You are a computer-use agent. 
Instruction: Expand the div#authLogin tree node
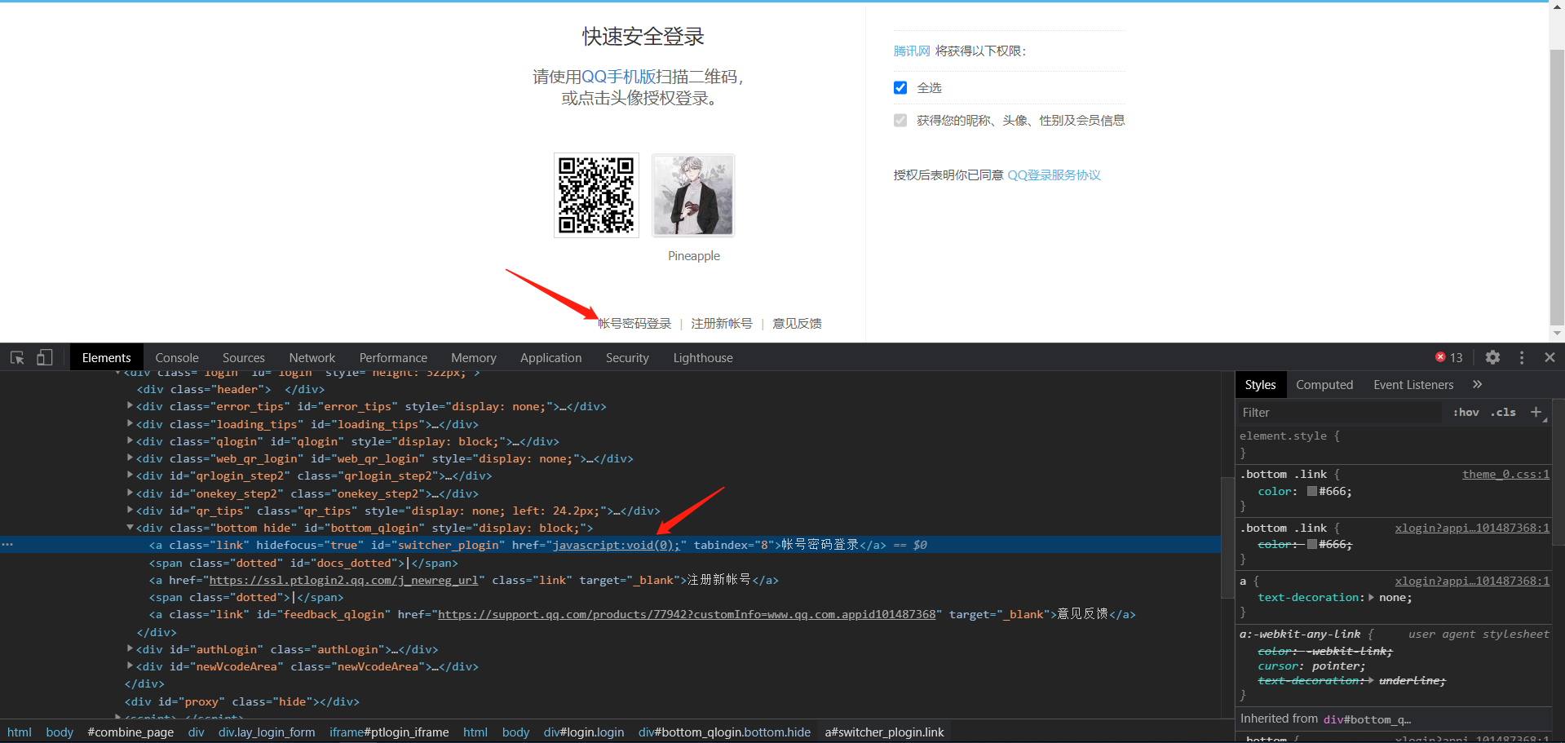point(130,649)
